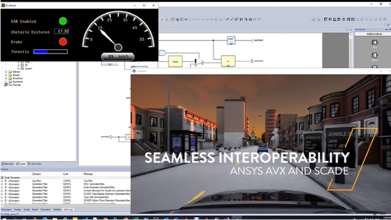
Task: Select EcuTest.etp in the project tree
Action: [15, 85]
